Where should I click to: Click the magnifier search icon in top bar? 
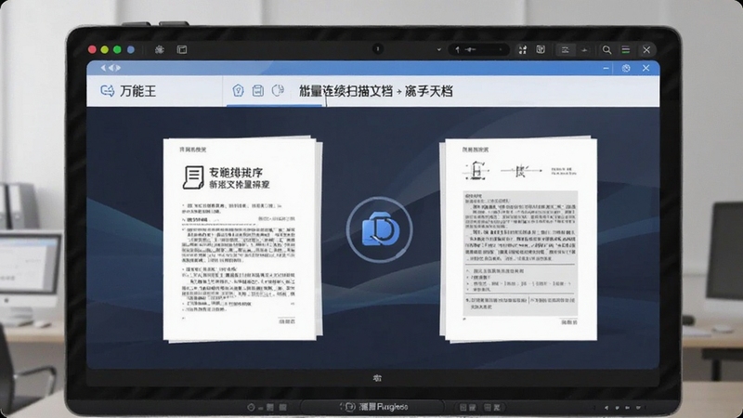[x=606, y=50]
